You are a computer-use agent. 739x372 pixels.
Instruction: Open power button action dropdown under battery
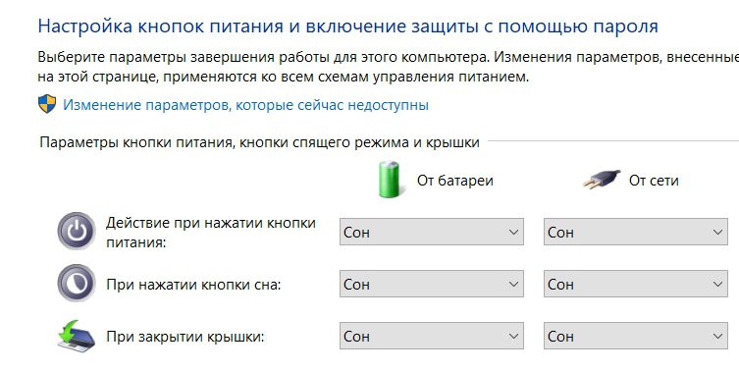click(431, 232)
